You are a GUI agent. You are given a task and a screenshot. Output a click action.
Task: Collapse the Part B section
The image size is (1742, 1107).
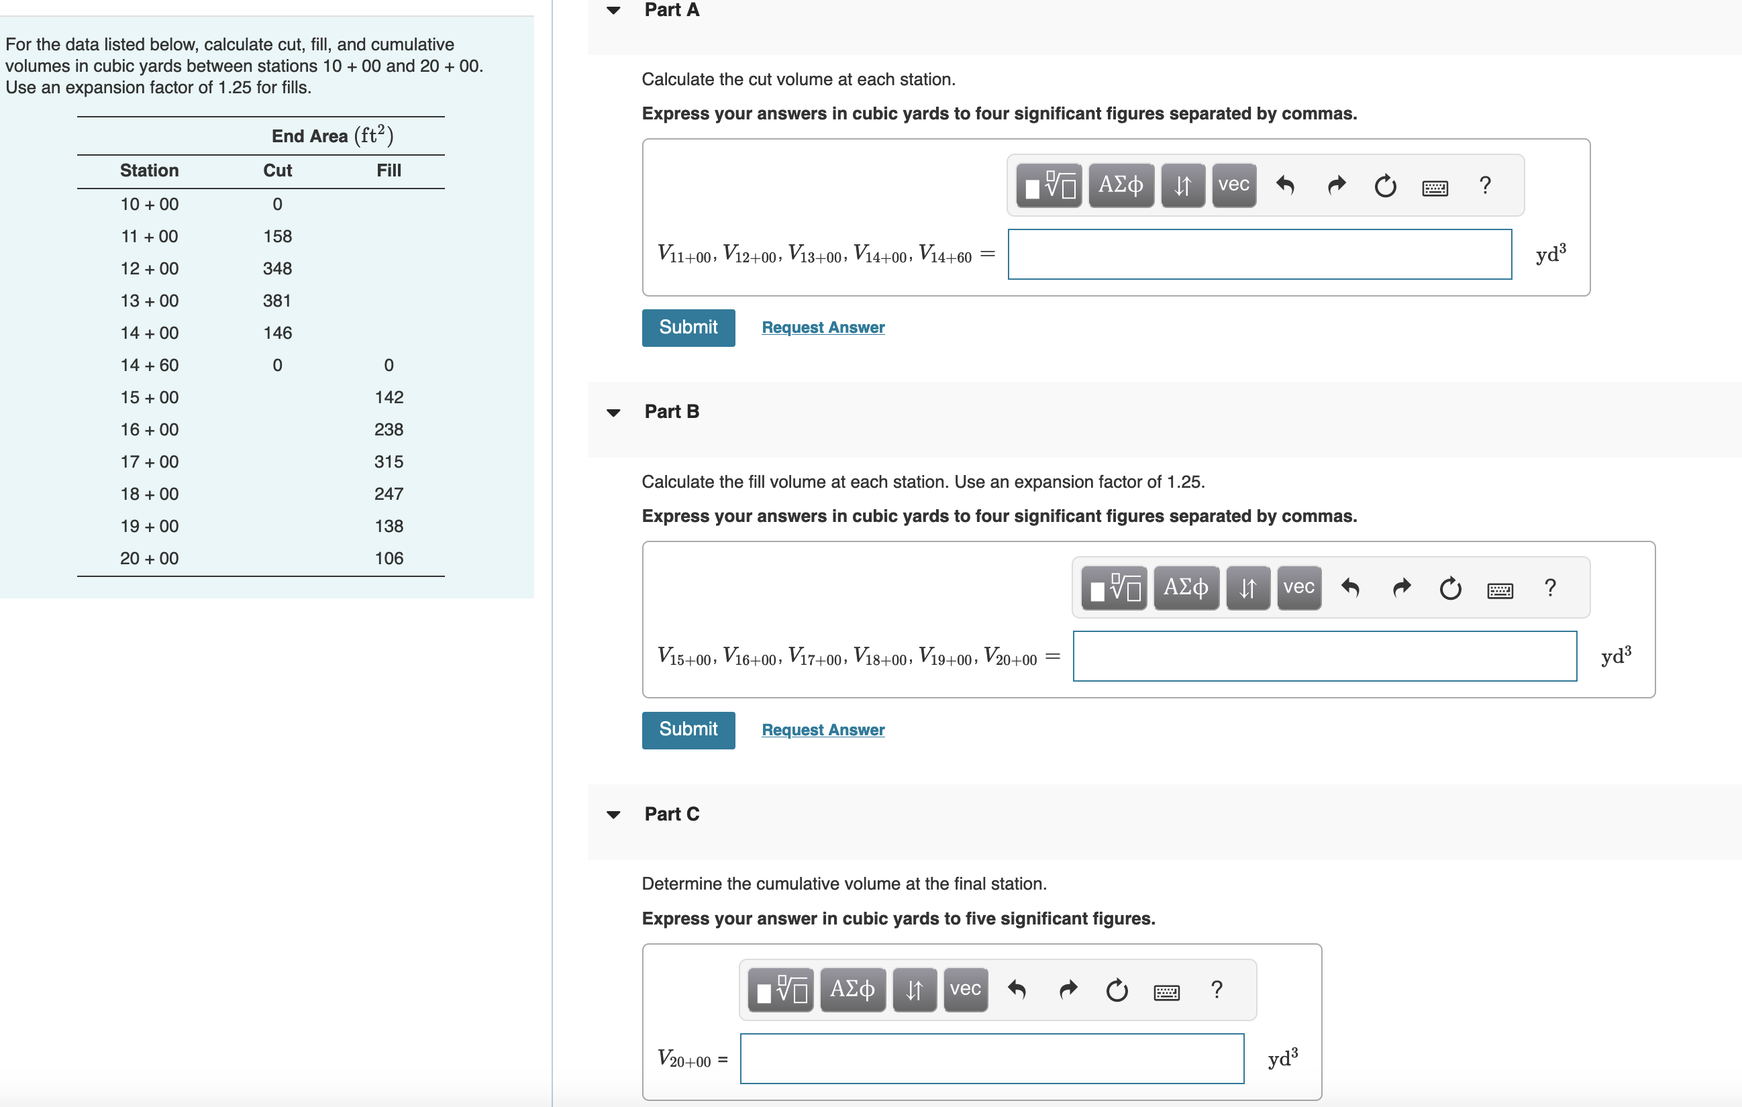coord(613,411)
